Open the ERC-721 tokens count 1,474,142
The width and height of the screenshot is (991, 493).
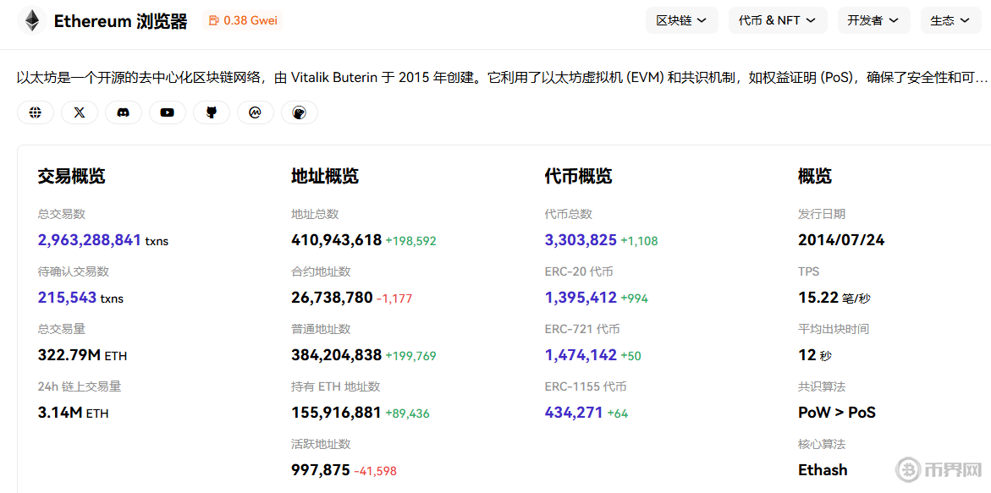(581, 355)
